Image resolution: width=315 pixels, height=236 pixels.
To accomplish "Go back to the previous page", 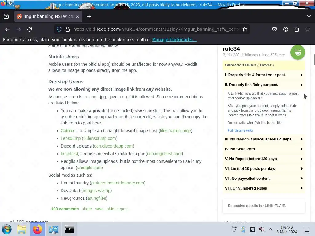I will pyautogui.click(x=7, y=29).
